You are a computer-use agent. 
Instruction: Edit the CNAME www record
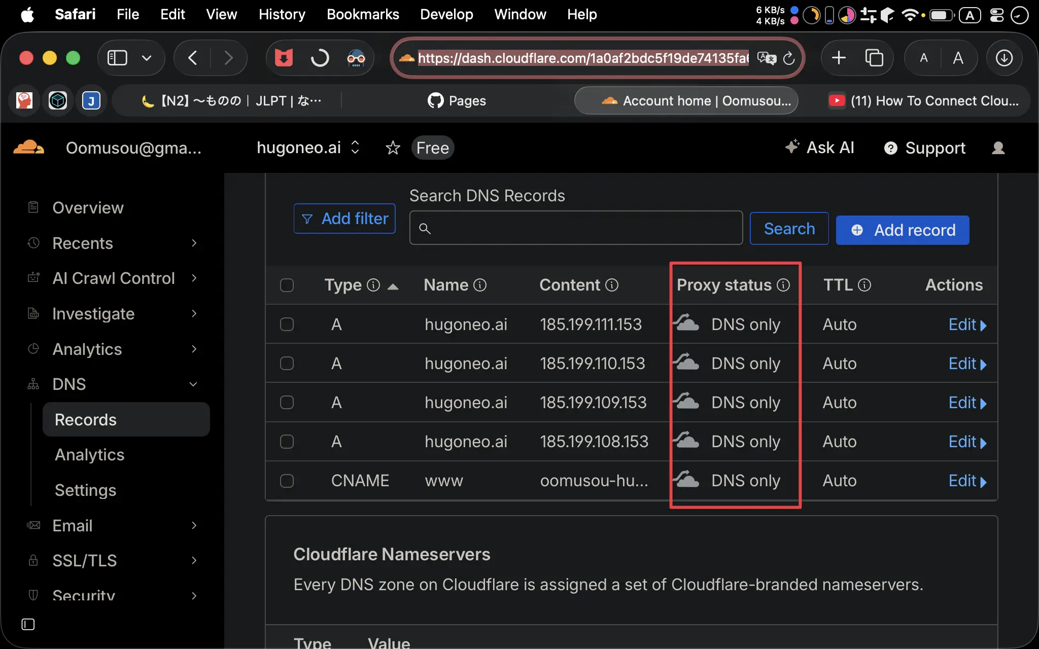coord(967,481)
